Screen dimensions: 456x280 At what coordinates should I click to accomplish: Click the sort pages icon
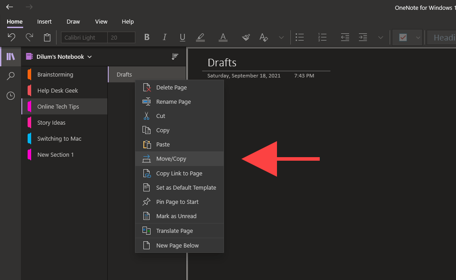click(x=175, y=57)
